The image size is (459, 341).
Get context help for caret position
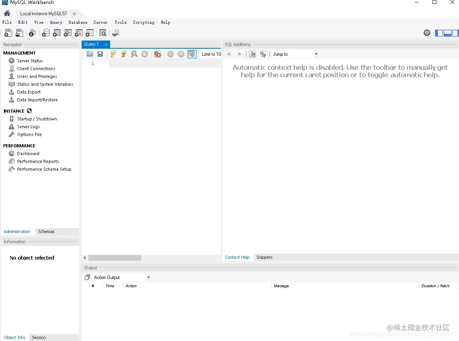[x=253, y=54]
